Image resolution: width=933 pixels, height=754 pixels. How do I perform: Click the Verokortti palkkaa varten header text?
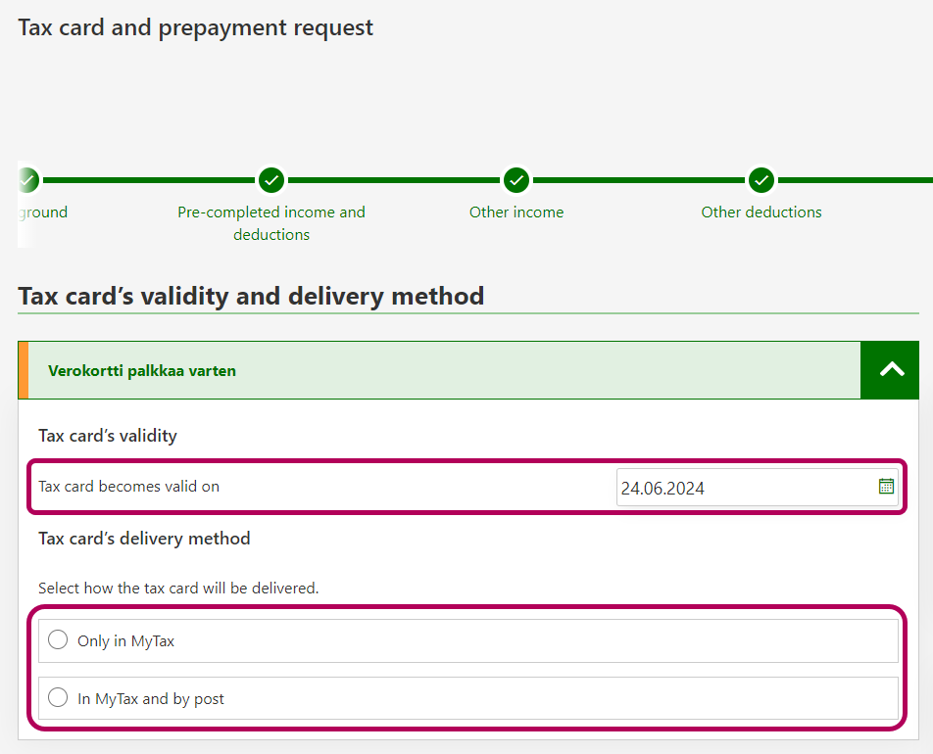[x=142, y=371]
